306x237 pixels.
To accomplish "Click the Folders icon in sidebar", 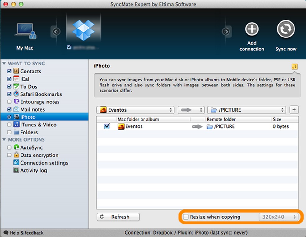I will pos(16,132).
